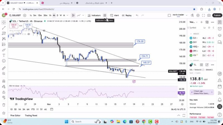Click the trash icon to remove drawings

(4, 105)
